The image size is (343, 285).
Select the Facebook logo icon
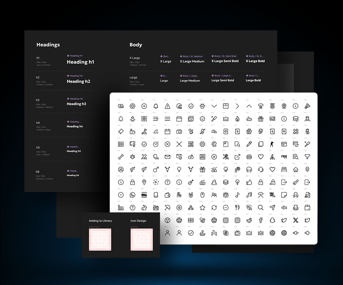click(260, 221)
